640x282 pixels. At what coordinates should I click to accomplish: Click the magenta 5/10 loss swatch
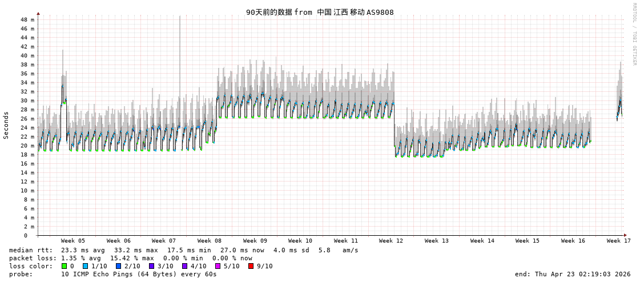point(218,266)
